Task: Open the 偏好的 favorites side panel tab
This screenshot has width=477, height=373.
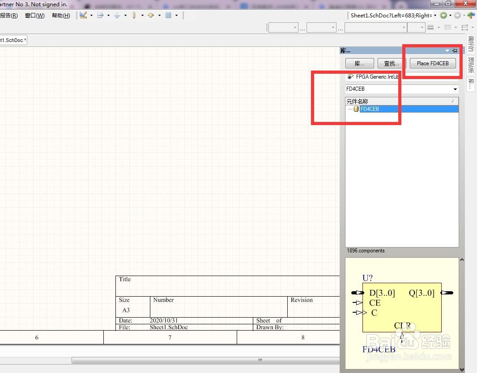Action: [x=471, y=44]
